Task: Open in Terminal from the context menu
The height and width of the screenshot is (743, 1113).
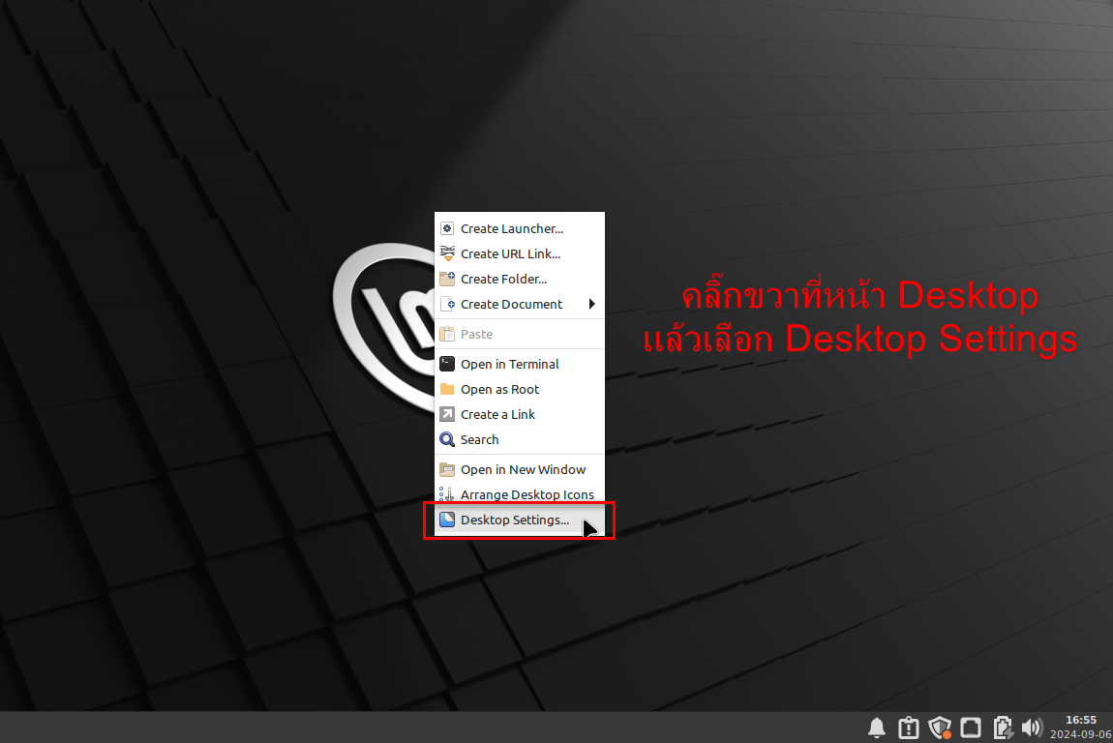Action: 519,364
